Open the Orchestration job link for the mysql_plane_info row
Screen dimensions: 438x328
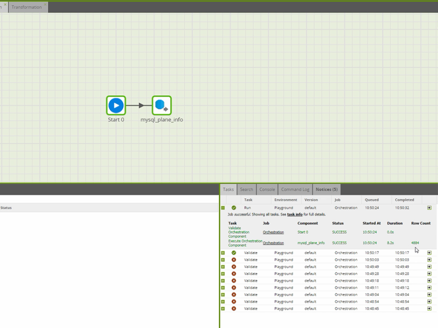pyautogui.click(x=273, y=243)
